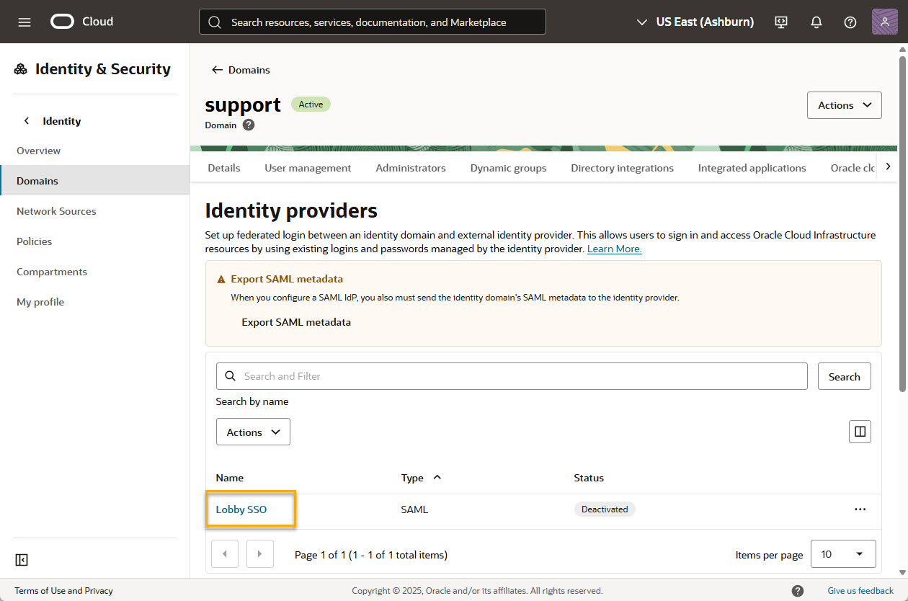Open Compartments in the side menu
Image resolution: width=908 pixels, height=601 pixels.
(95, 272)
